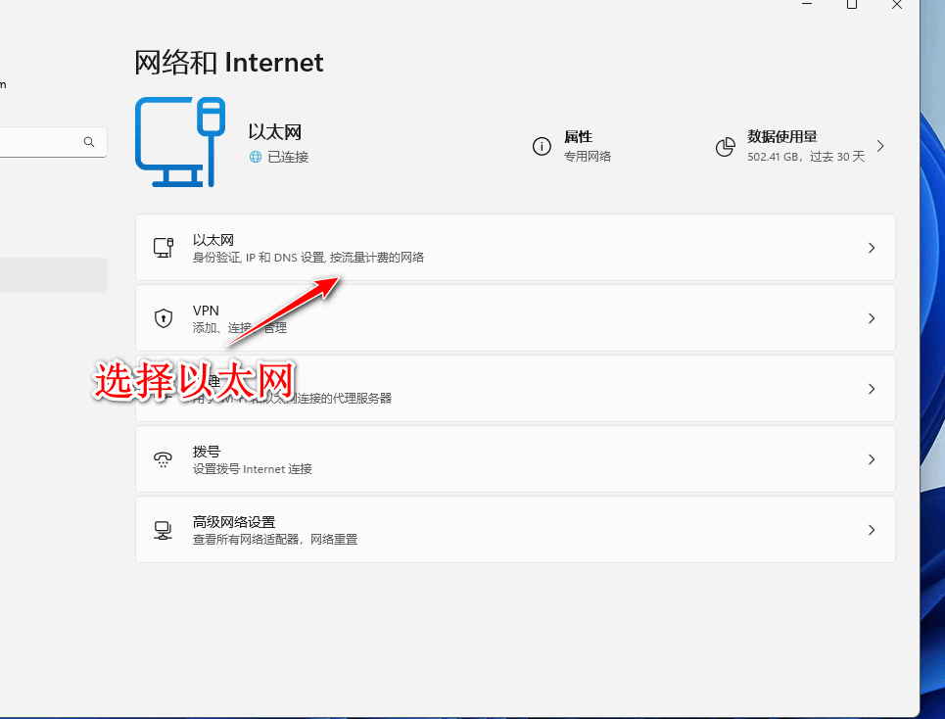The height and width of the screenshot is (719, 945).
Task: Click the globe icon beside 已连接
Action: tap(256, 157)
